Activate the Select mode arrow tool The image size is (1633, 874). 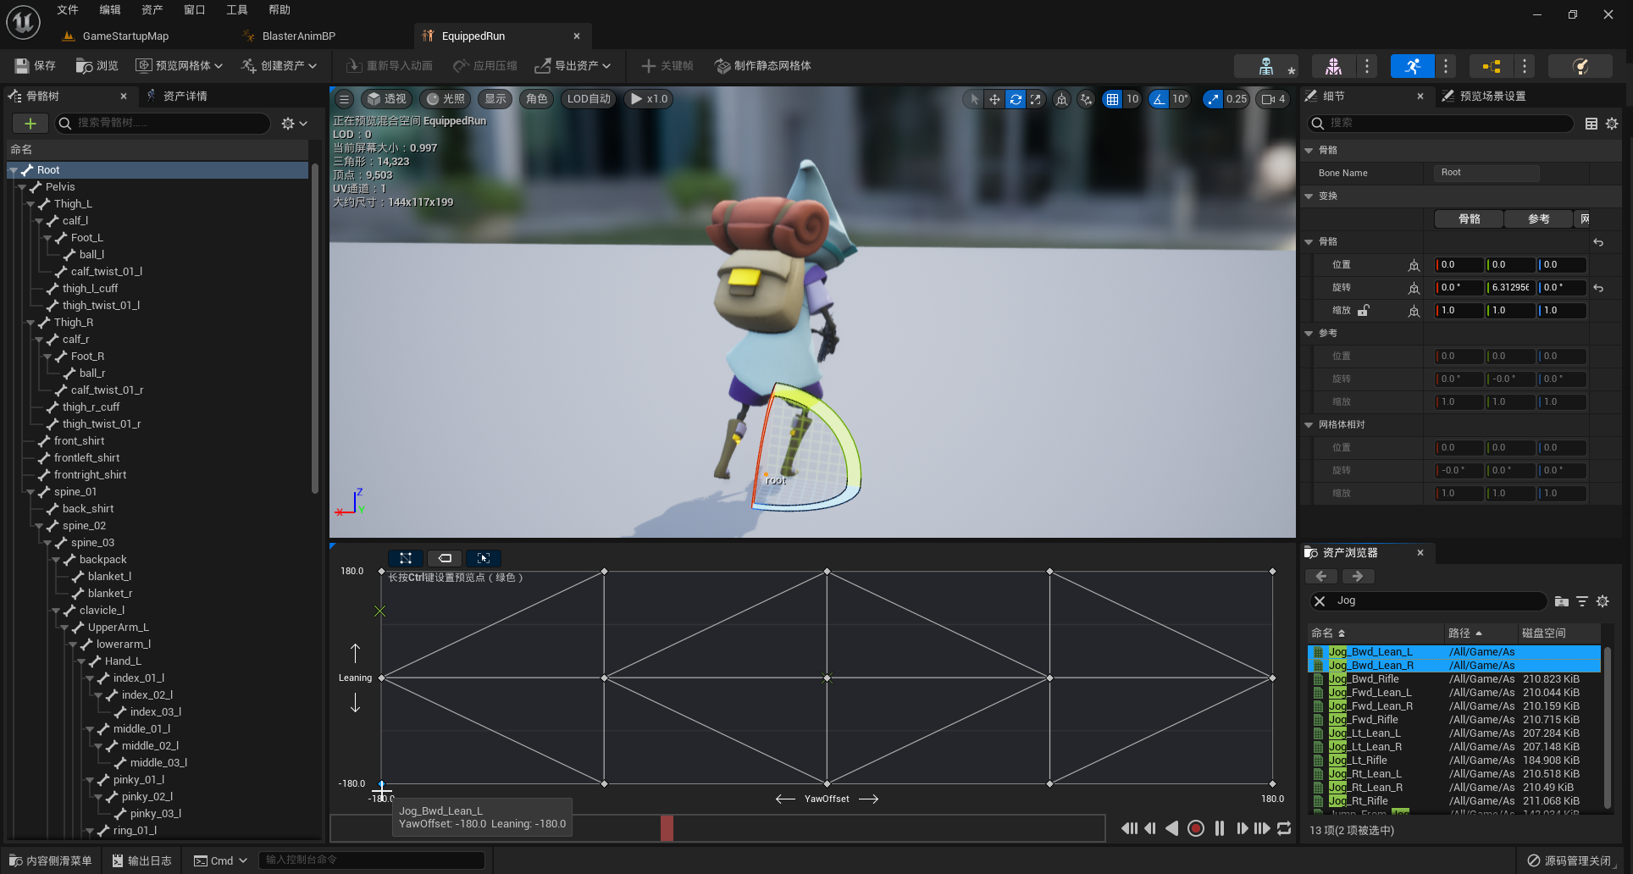pyautogui.click(x=974, y=99)
